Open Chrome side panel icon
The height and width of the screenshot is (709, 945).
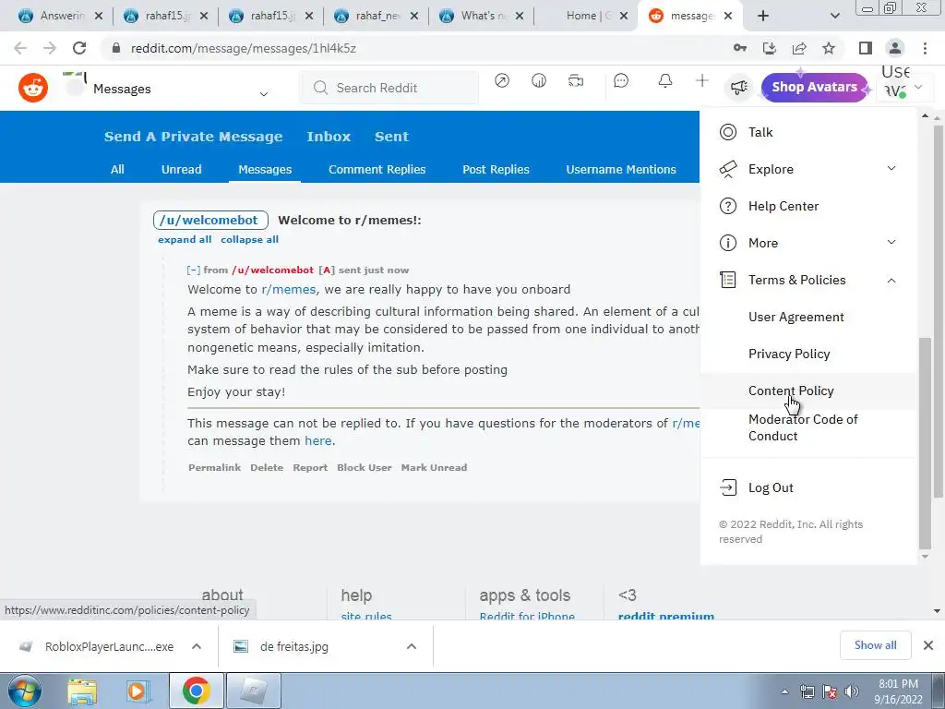tap(865, 48)
